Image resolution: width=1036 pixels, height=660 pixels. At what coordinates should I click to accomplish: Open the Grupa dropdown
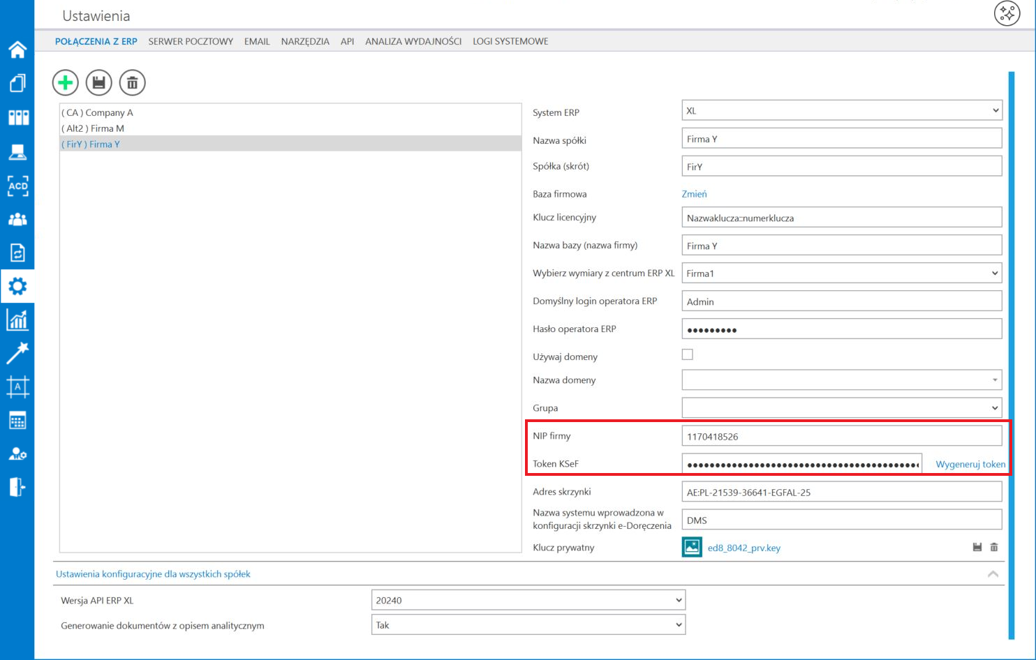(841, 408)
